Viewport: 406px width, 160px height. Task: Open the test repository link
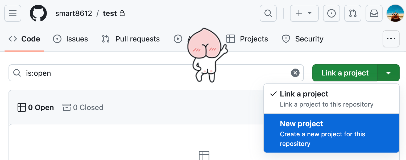(110, 13)
